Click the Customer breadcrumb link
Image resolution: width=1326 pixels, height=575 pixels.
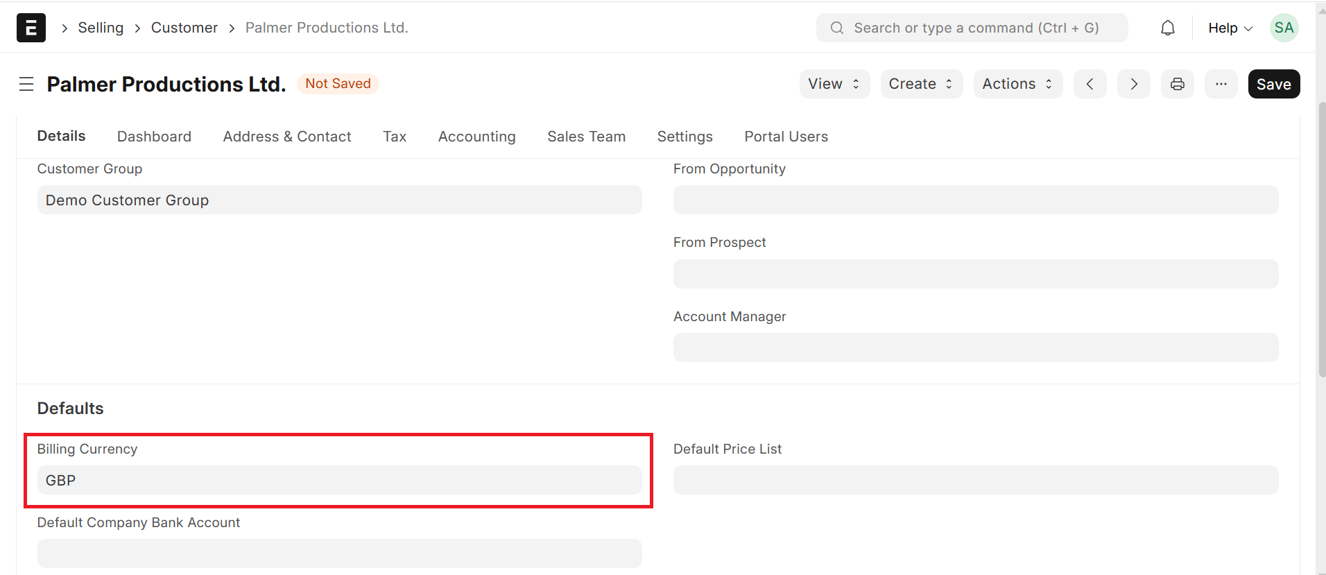184,28
